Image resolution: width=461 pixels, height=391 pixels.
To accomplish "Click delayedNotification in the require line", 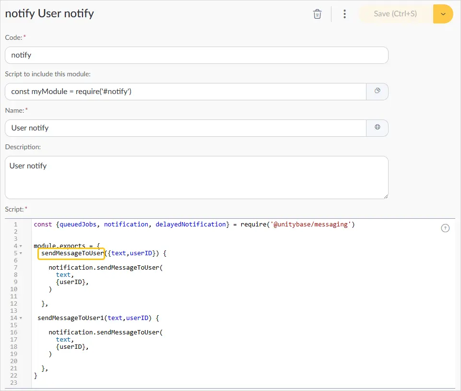I will click(190, 225).
